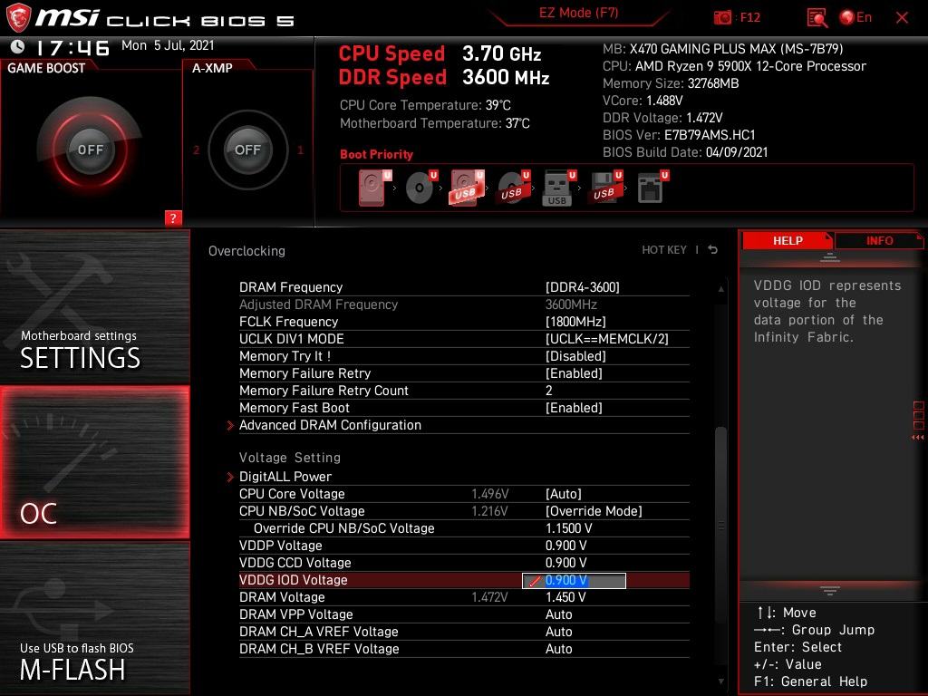Expand the DigitALL Power submenu

285,477
